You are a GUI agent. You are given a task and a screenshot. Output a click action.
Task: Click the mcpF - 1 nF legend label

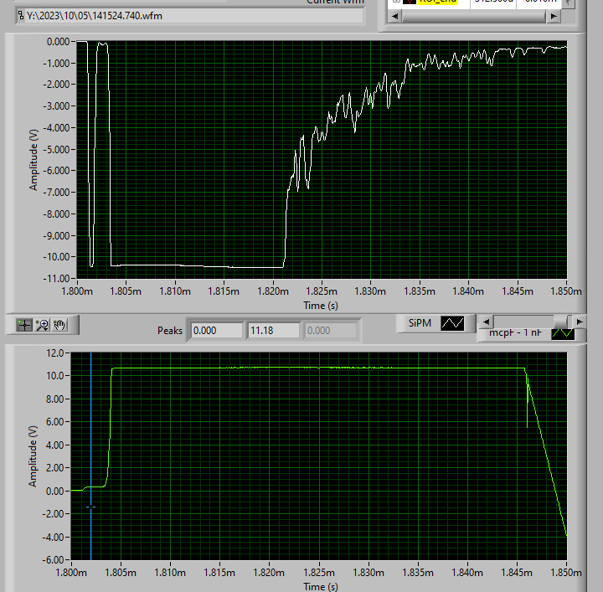click(x=515, y=332)
